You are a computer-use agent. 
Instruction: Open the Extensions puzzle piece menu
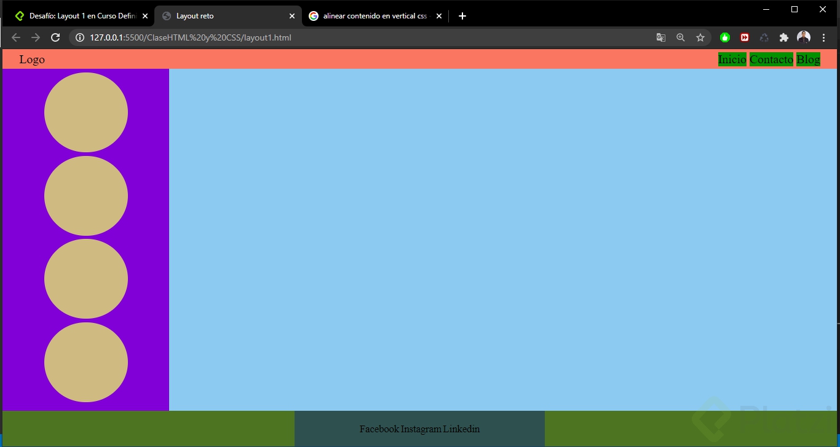tap(784, 37)
